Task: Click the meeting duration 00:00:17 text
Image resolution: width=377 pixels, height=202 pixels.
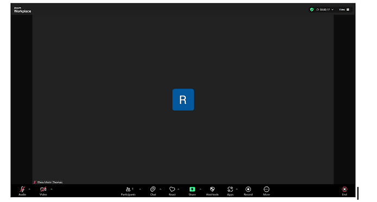Action: click(x=325, y=10)
